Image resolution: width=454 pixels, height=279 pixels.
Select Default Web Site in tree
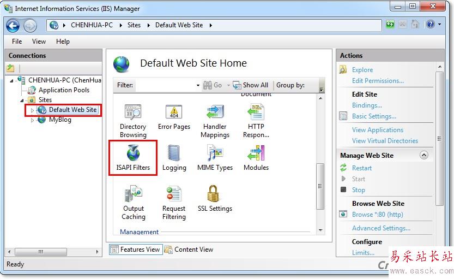(x=72, y=110)
